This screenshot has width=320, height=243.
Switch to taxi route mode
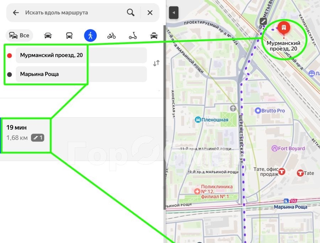[154, 36]
